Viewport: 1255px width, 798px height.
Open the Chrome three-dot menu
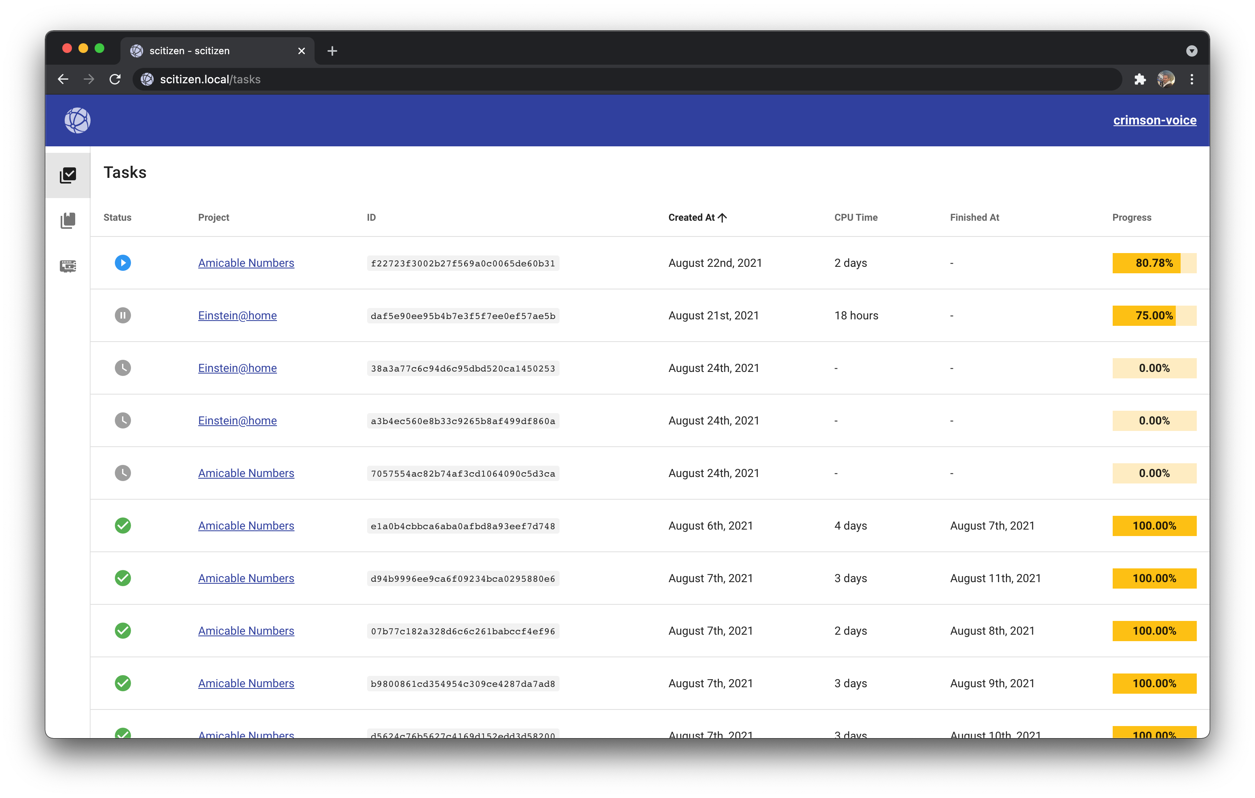coord(1192,79)
